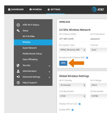Screen dimensions: 107x113
Task: Click the Global Wireless Settings heading
Action: pos(74,76)
